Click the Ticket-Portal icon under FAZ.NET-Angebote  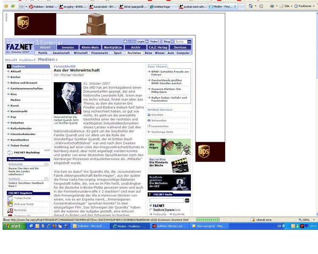pyautogui.click(x=10, y=198)
